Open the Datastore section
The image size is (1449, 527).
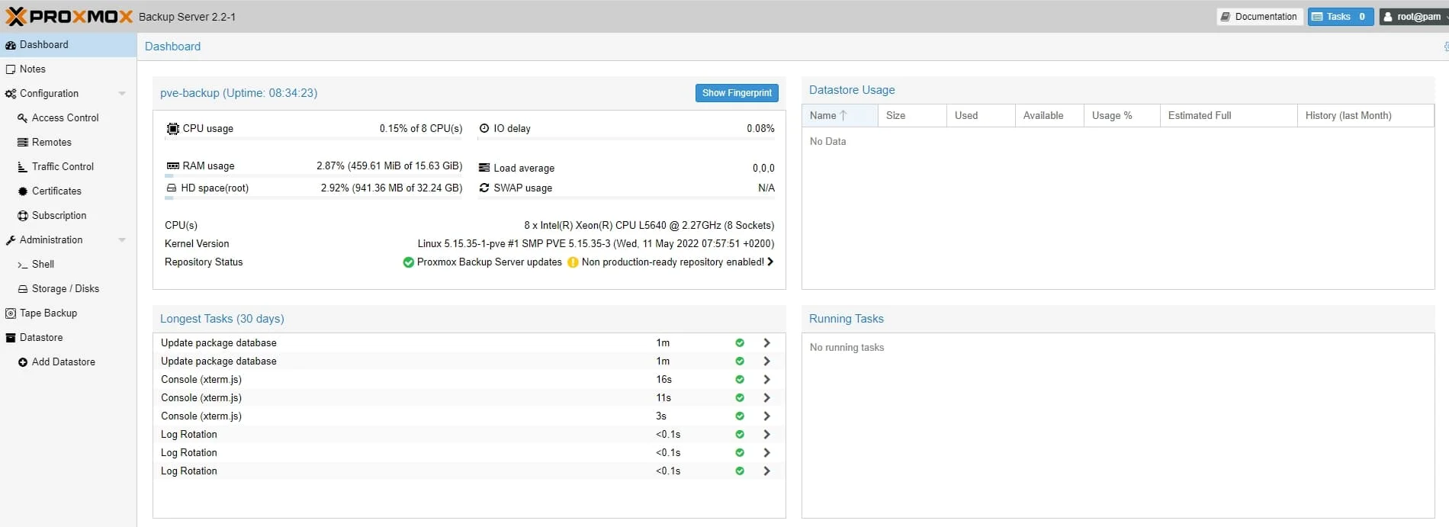[68, 337]
